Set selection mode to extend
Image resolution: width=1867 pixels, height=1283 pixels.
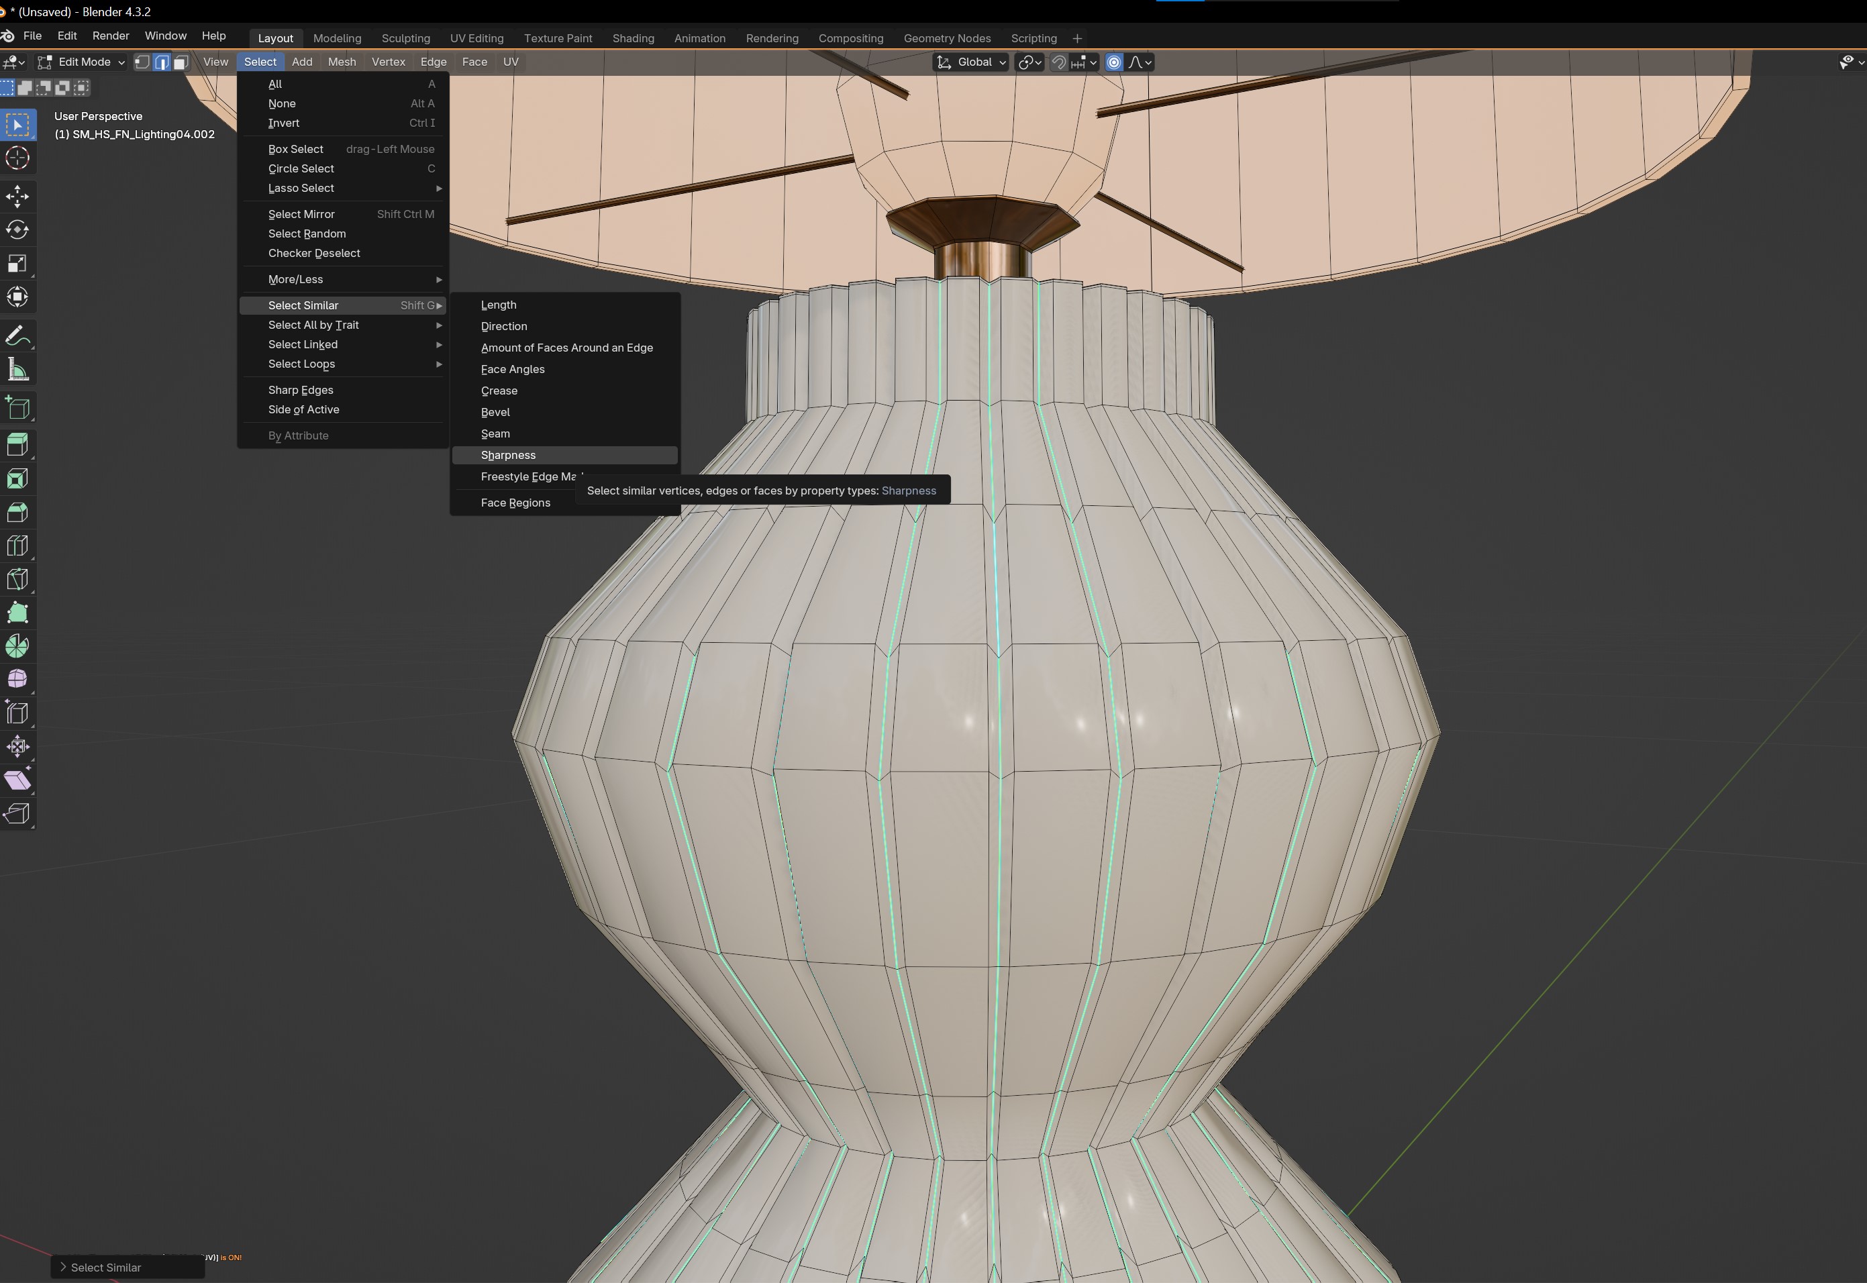coord(26,87)
